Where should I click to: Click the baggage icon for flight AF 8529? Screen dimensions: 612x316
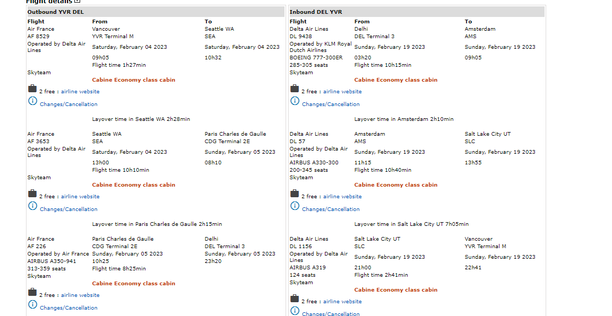coord(32,89)
